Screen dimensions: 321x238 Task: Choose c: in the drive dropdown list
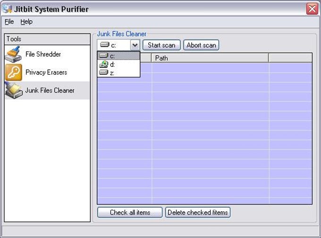pos(119,56)
